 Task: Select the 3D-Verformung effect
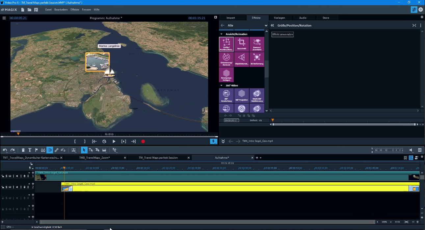tap(257, 58)
